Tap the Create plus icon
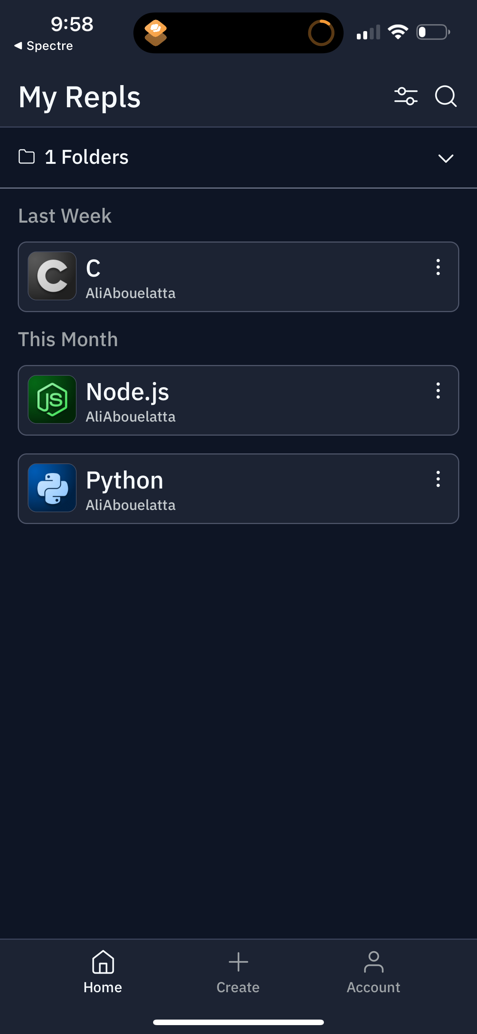 coord(238,962)
